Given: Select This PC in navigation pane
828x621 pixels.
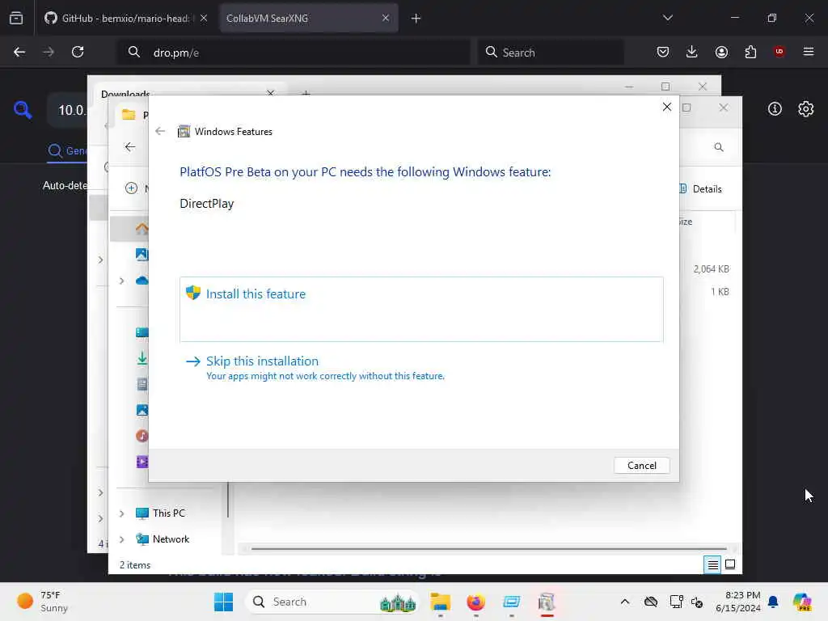Looking at the screenshot, I should (168, 513).
